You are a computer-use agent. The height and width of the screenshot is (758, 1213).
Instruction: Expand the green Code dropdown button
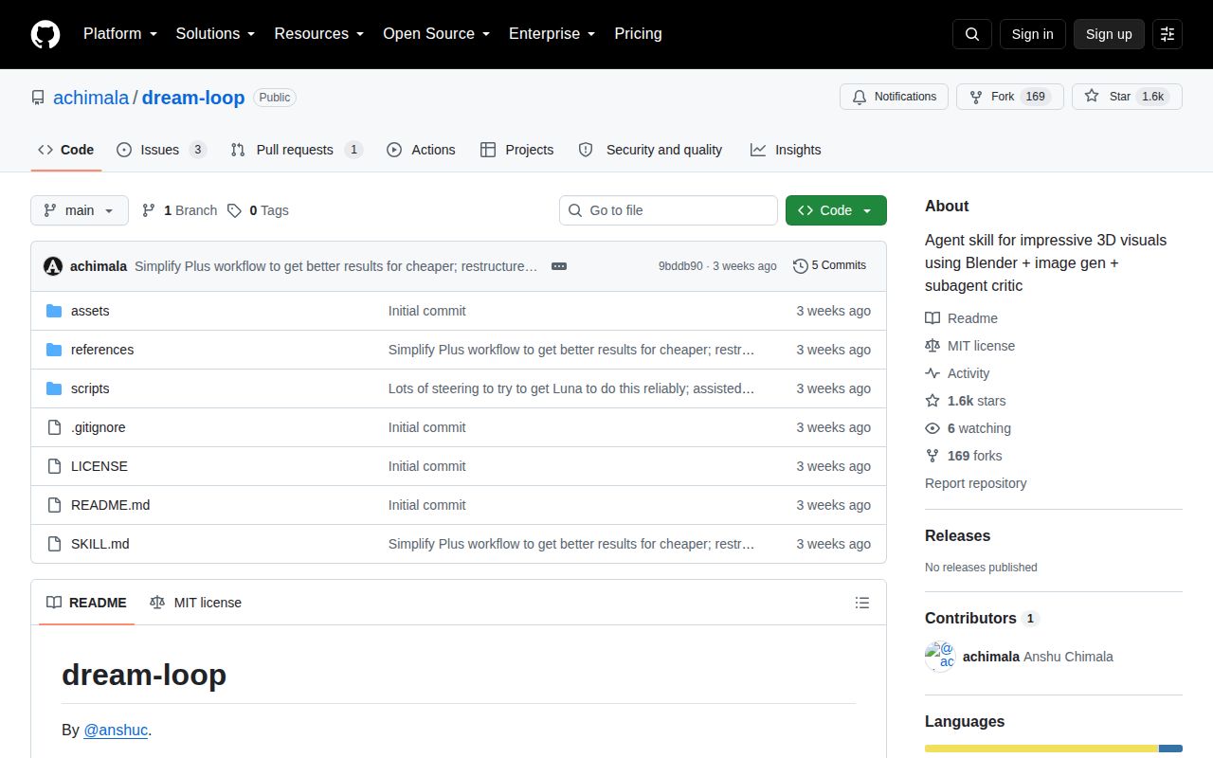point(836,210)
